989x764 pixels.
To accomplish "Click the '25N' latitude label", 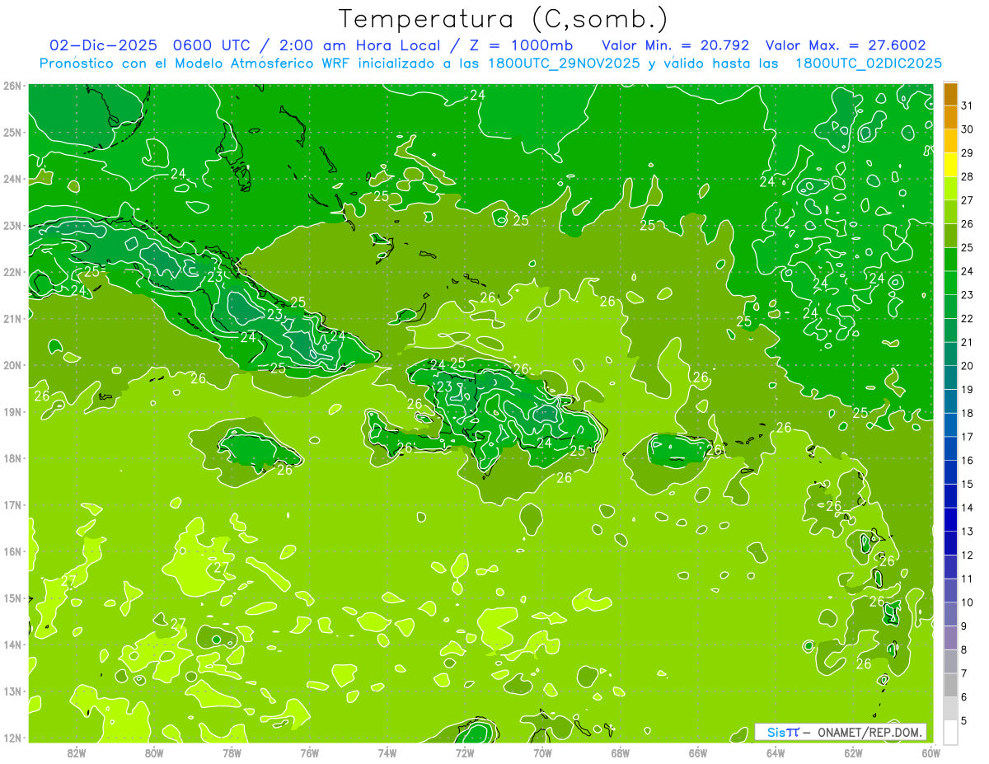I will click(12, 132).
